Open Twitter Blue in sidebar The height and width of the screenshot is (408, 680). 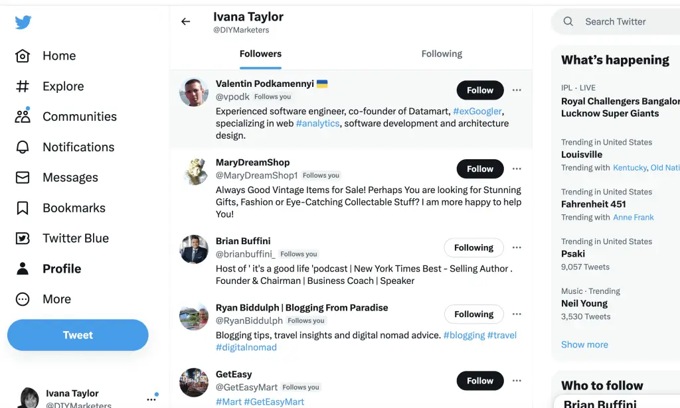(62, 238)
